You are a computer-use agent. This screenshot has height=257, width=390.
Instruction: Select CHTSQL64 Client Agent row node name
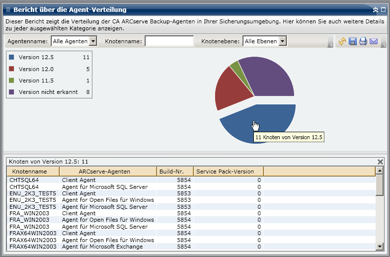[x=24, y=180]
